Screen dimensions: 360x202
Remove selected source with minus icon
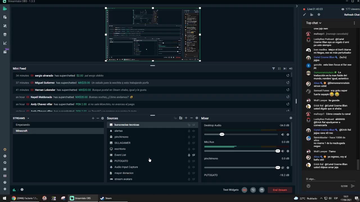pos(192,118)
